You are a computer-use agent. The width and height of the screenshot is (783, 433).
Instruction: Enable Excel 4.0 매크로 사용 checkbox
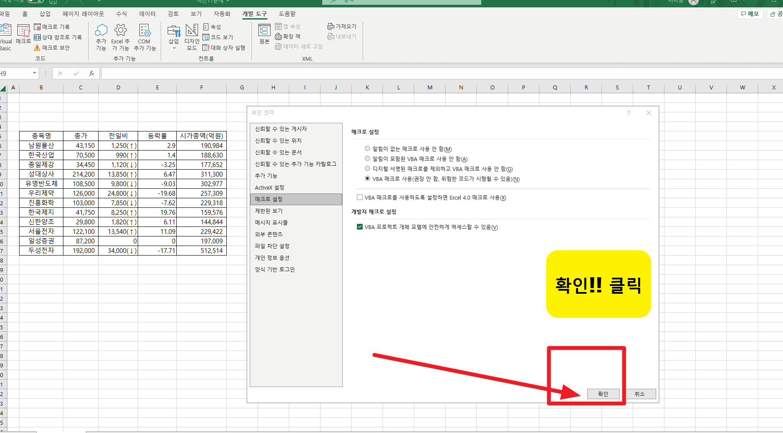tap(360, 197)
